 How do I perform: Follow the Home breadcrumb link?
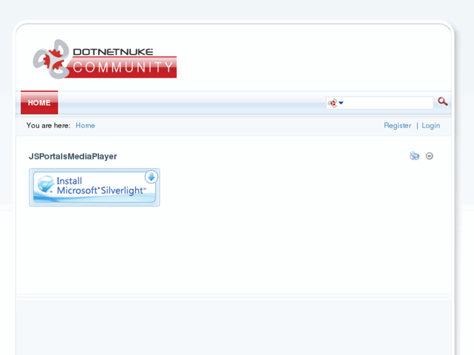tap(85, 125)
